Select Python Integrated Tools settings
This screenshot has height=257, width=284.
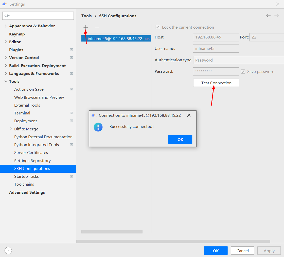(x=37, y=145)
